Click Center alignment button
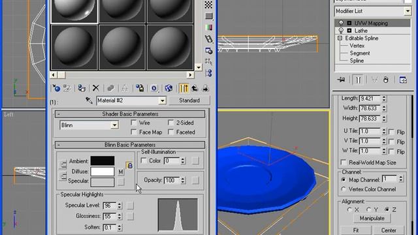The height and width of the screenshot is (235, 418). tap(389, 230)
